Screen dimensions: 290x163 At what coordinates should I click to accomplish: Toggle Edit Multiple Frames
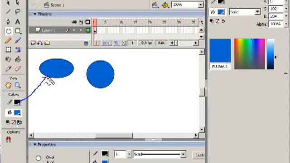click(x=116, y=43)
